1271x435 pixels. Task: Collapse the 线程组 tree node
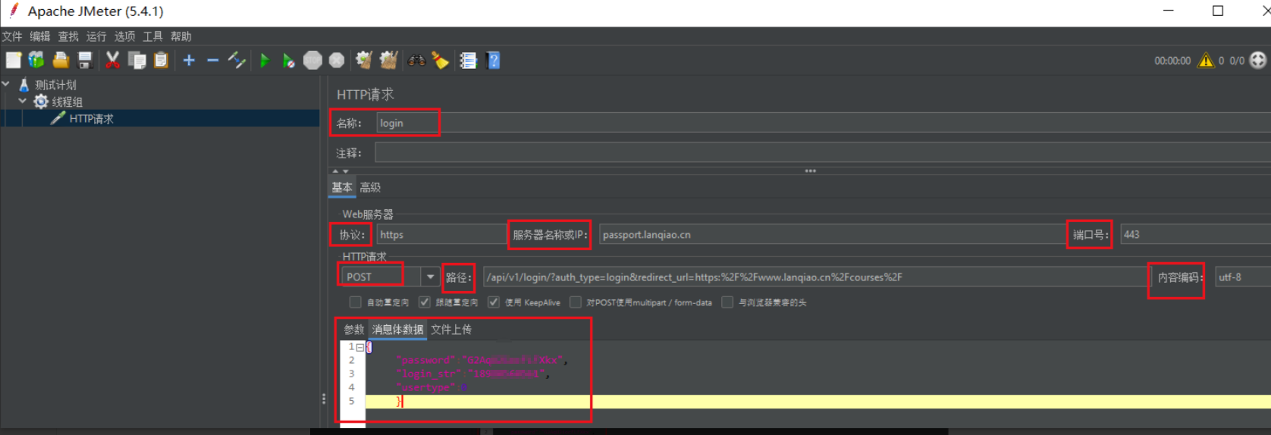(22, 101)
